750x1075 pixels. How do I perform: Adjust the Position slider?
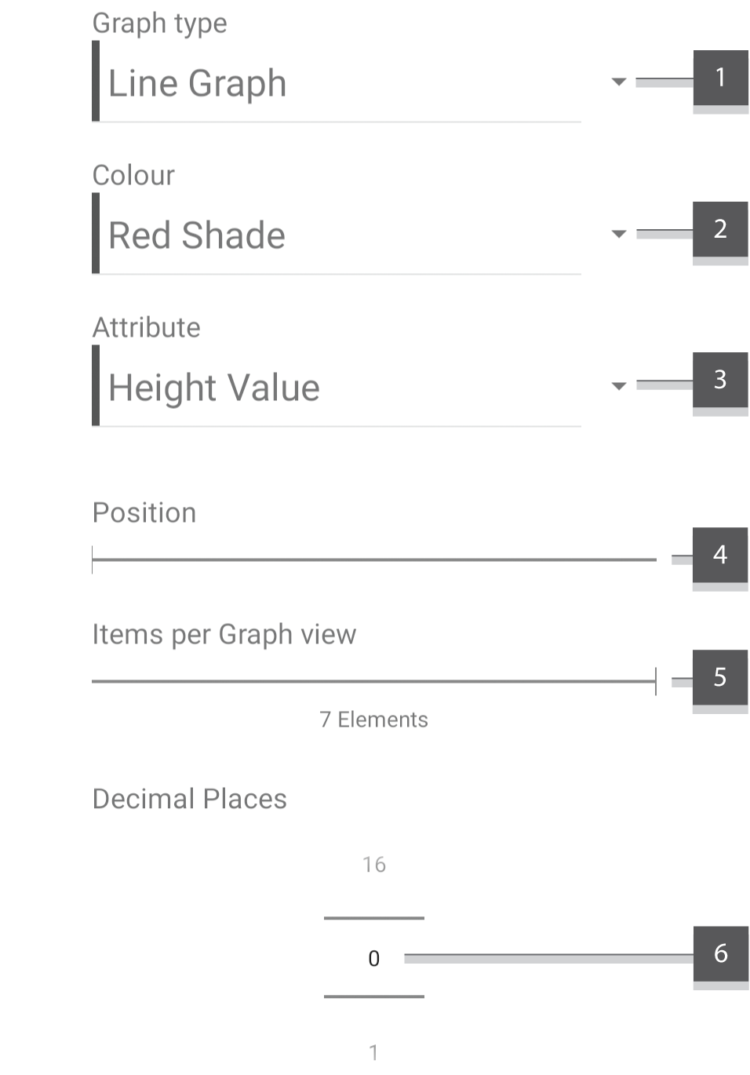pos(374,560)
